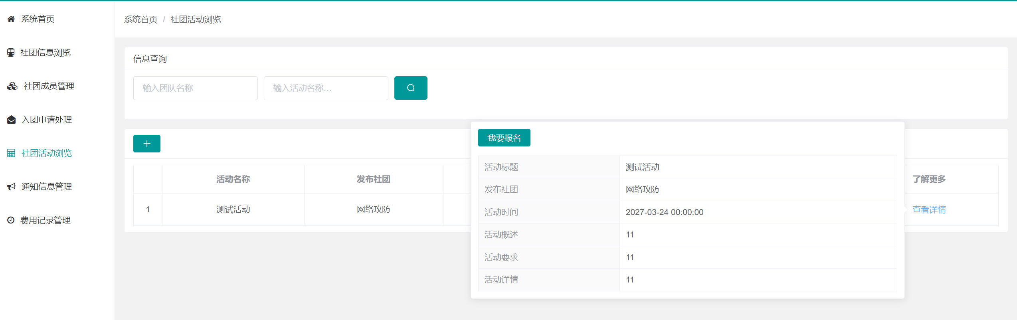The width and height of the screenshot is (1017, 320).
Task: Go to 通知信息管理 menu item
Action: [x=46, y=187]
